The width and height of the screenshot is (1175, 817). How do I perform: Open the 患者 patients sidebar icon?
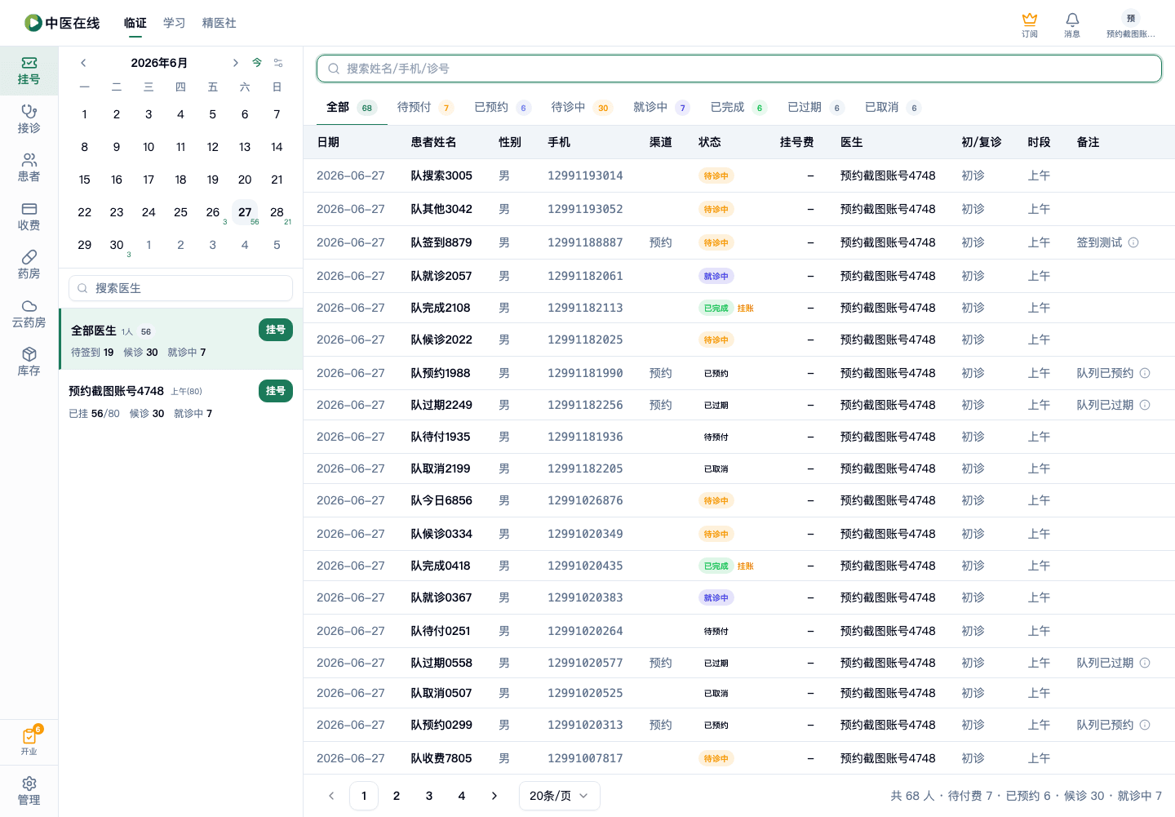29,167
